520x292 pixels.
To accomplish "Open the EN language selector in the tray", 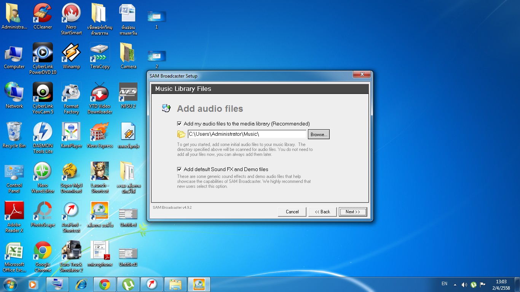I will (x=444, y=284).
